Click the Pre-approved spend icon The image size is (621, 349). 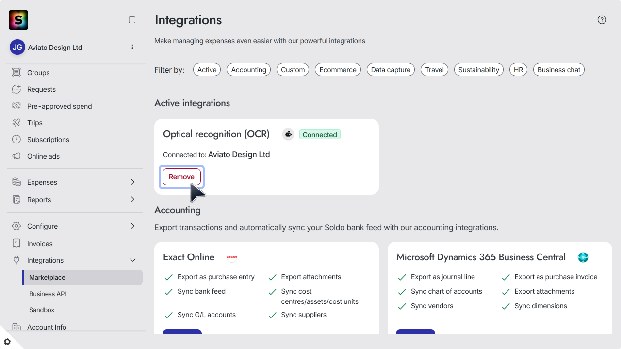pyautogui.click(x=16, y=106)
